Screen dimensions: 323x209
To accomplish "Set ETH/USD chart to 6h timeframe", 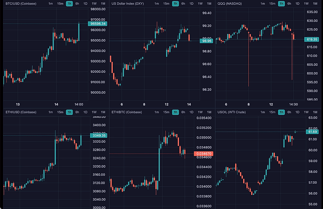I will click(x=77, y=112).
